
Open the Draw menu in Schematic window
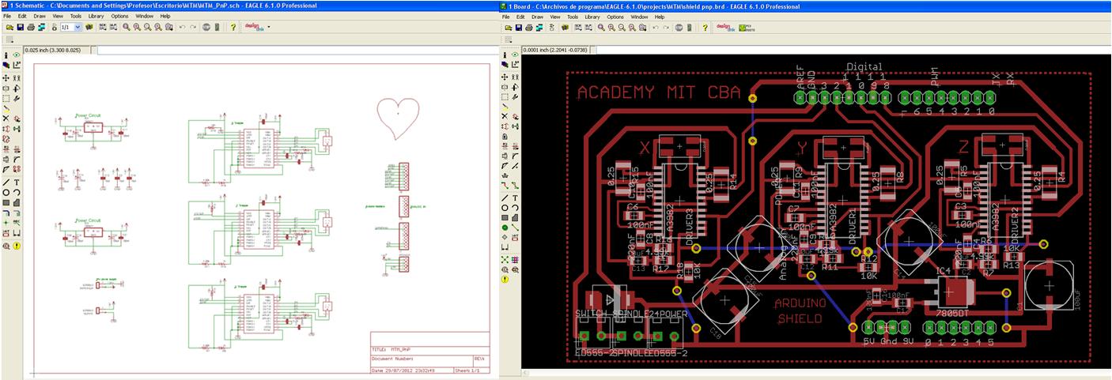tap(40, 16)
